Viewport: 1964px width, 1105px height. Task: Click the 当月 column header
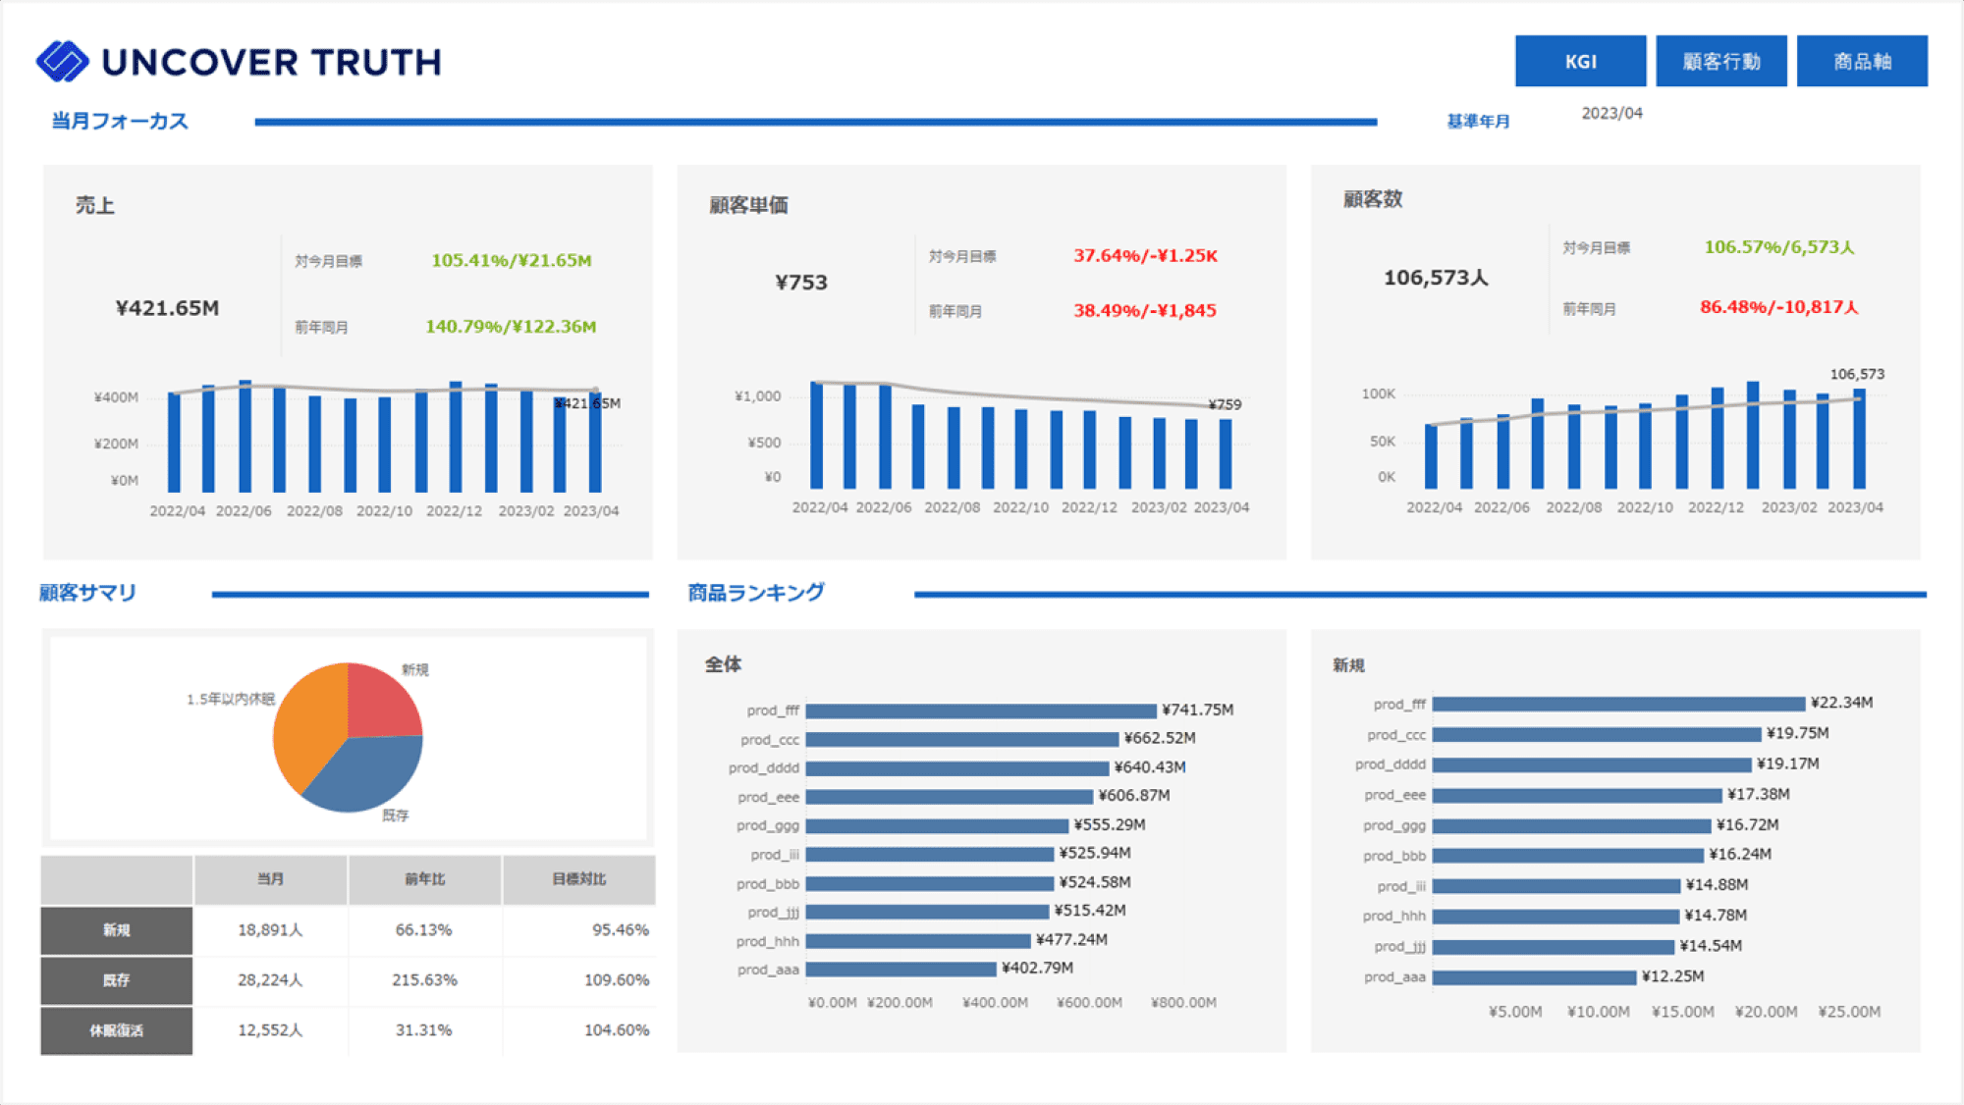click(270, 879)
